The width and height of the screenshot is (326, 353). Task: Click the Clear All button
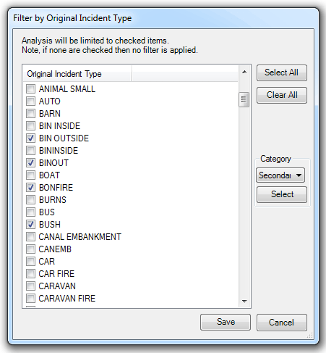tap(282, 95)
